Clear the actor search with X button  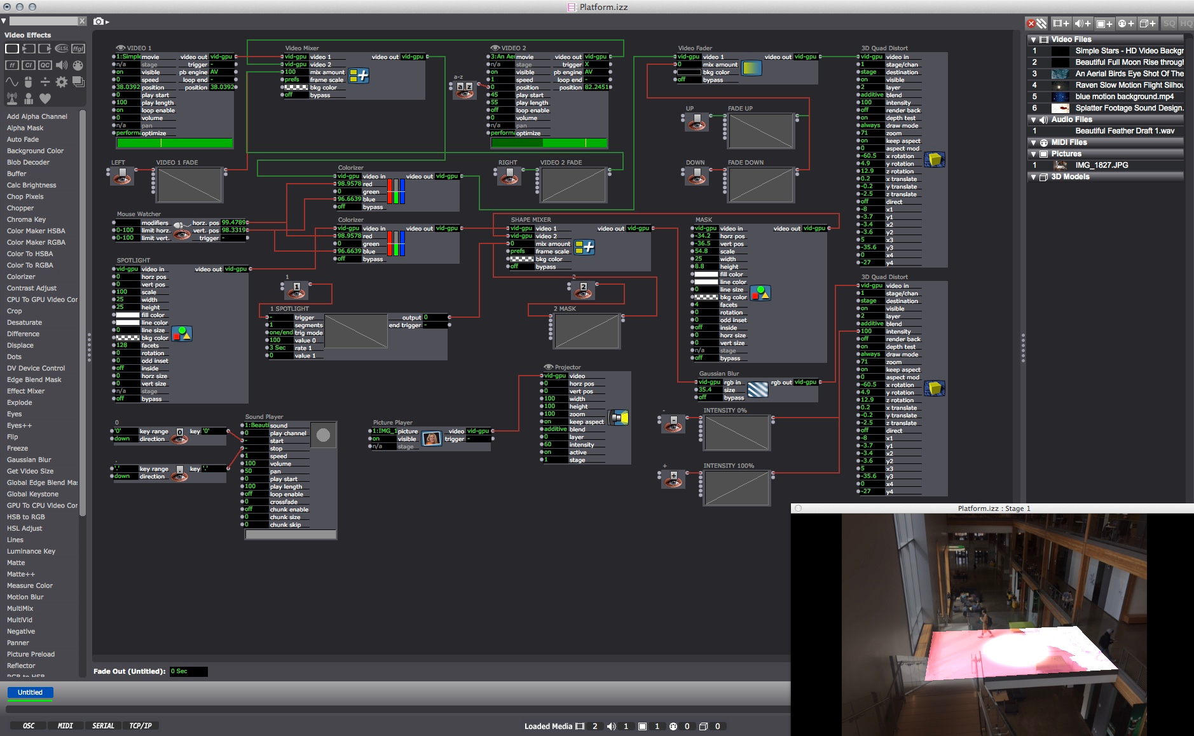pos(82,21)
